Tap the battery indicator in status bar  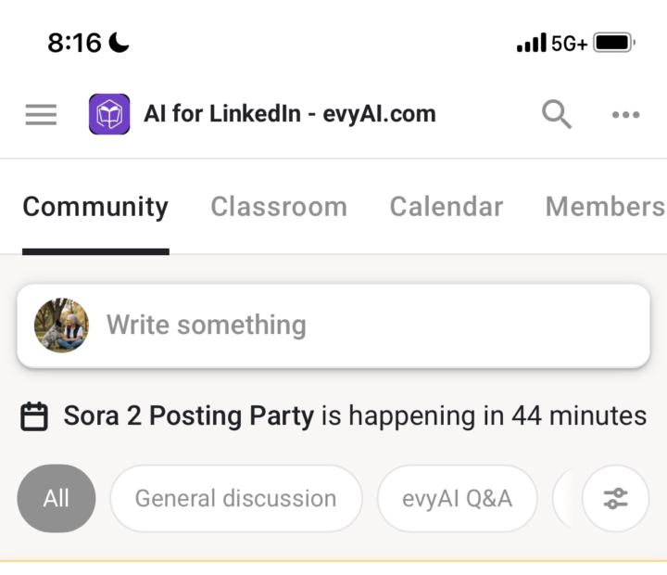pyautogui.click(x=613, y=43)
